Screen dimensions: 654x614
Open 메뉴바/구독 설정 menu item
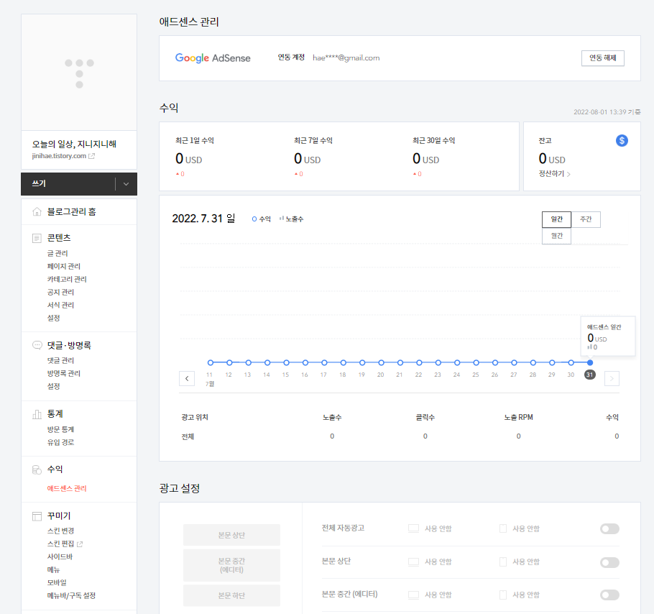point(71,595)
